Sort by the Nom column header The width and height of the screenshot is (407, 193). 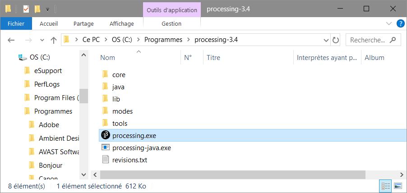(108, 58)
